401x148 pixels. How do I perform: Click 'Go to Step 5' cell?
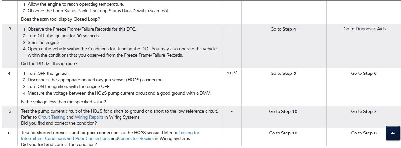click(x=283, y=74)
